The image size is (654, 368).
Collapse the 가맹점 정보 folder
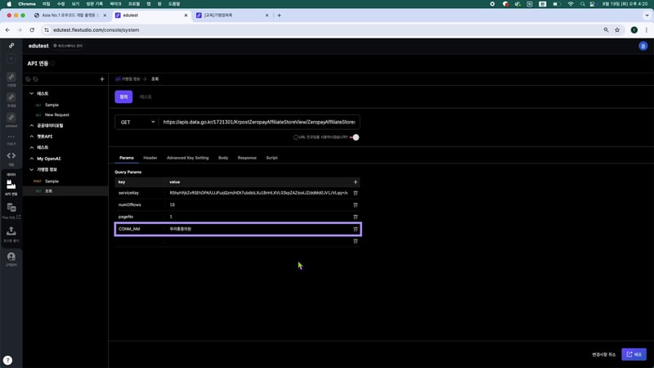coord(31,169)
